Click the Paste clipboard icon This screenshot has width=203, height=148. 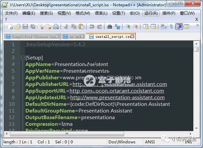(x=82, y=27)
